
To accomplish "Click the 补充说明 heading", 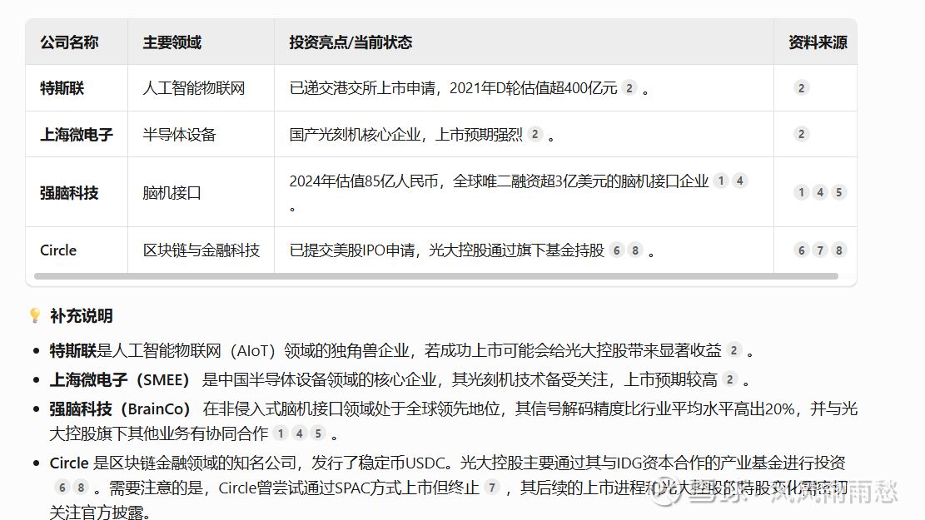I will pos(82,316).
